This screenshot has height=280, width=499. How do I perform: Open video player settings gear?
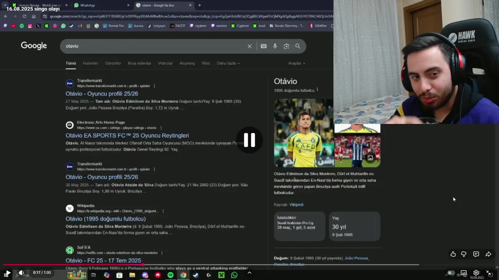pos(476,273)
